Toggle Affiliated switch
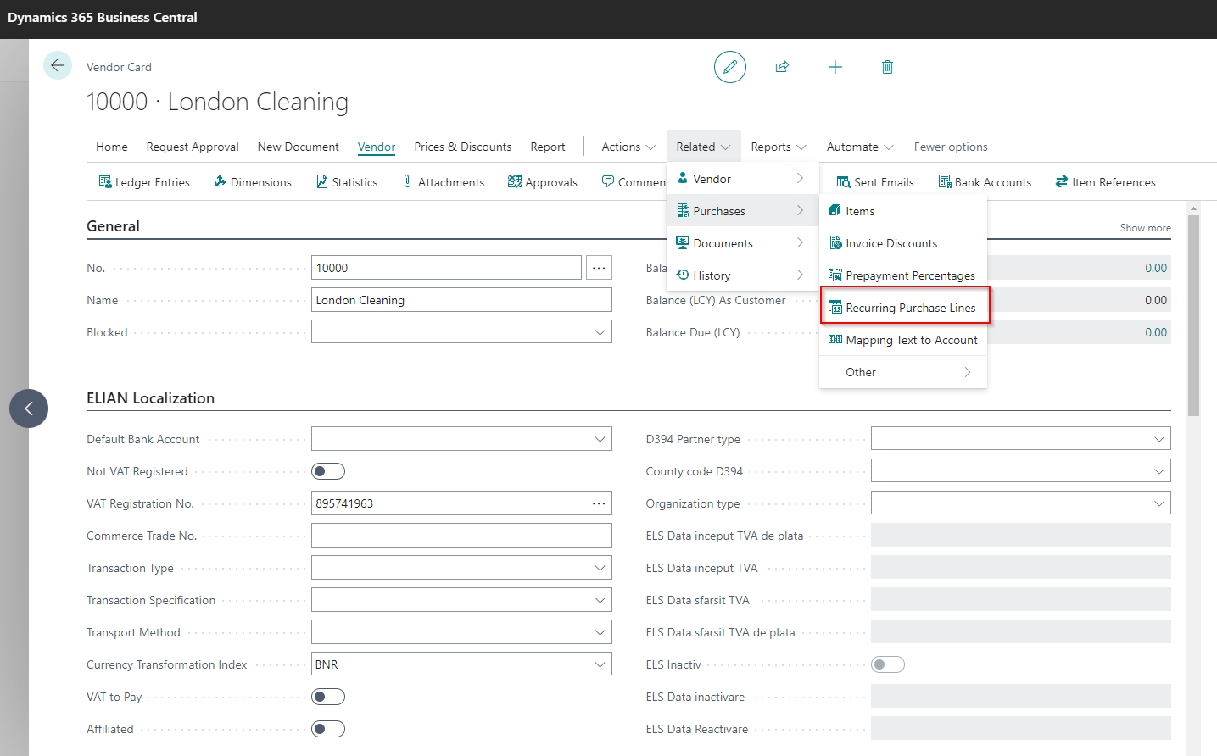This screenshot has height=756, width=1217. tap(328, 729)
